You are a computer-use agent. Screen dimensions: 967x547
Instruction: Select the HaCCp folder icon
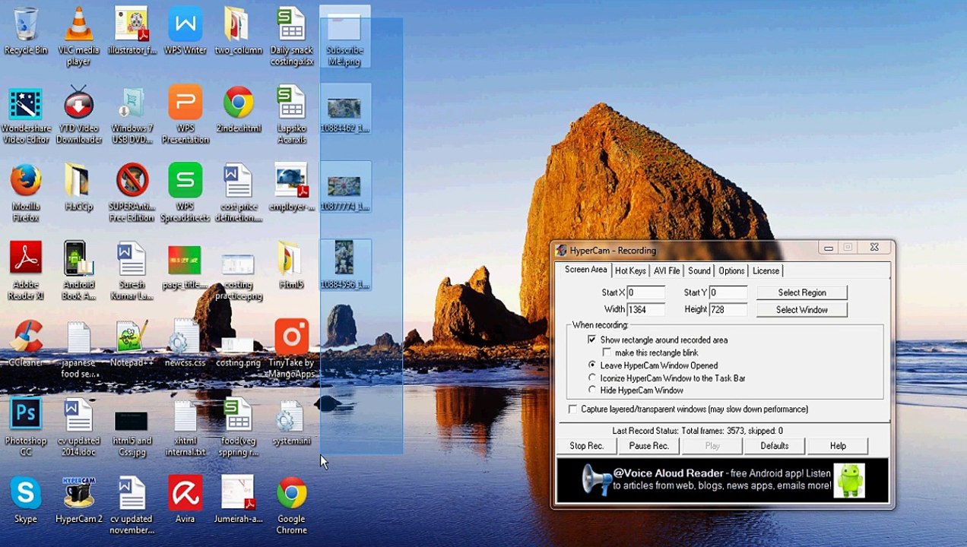coord(78,188)
